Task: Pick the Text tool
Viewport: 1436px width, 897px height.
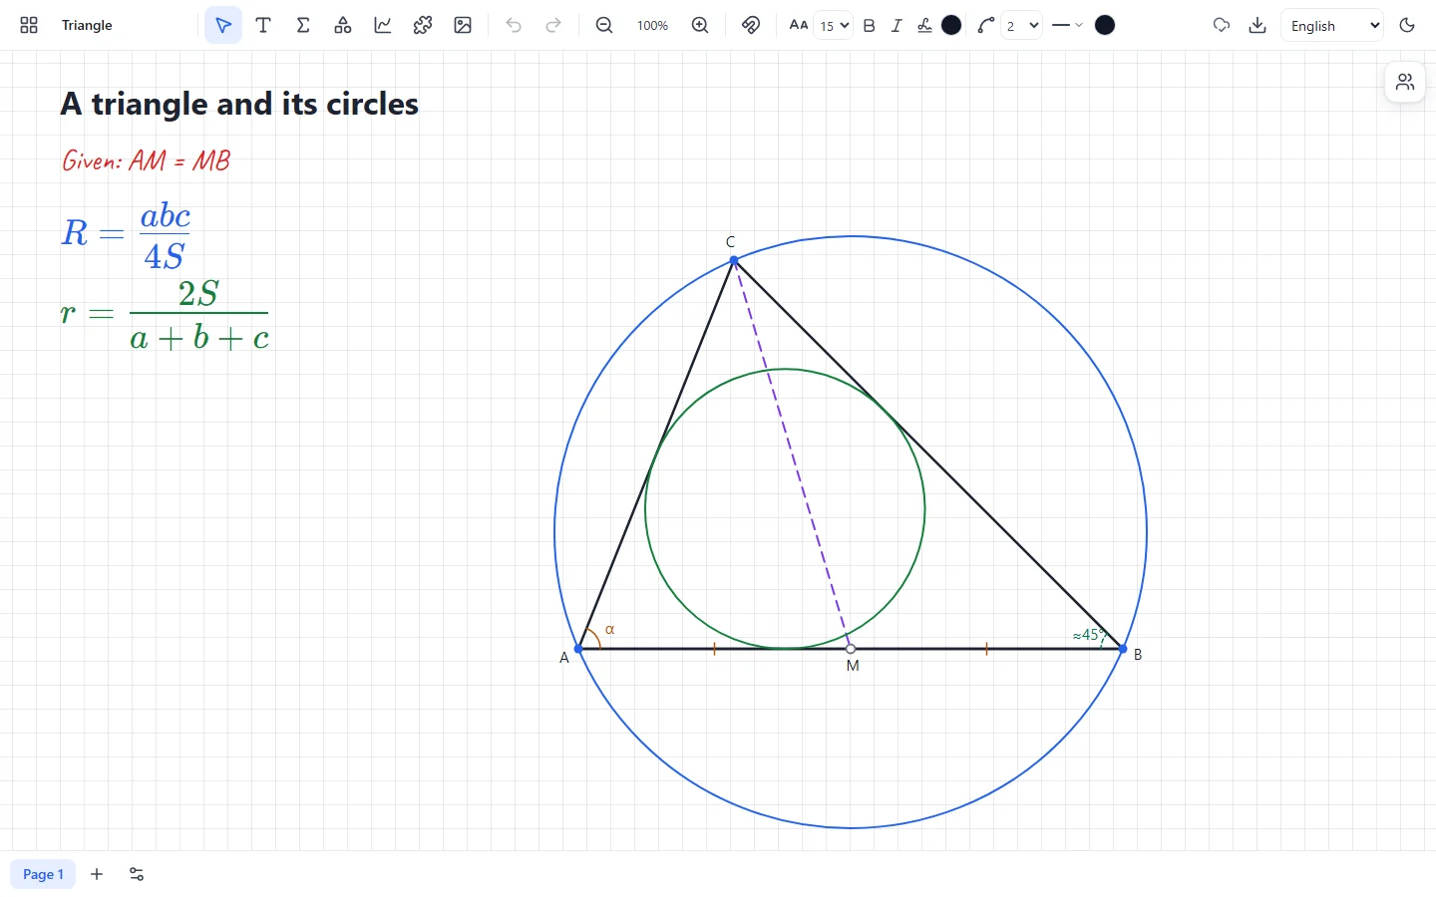Action: tap(263, 25)
